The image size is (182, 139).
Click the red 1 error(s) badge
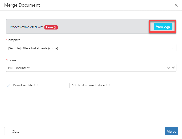pos(51,27)
